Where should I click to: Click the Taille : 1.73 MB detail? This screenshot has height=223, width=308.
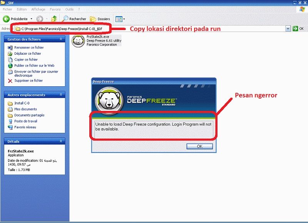click(x=19, y=170)
